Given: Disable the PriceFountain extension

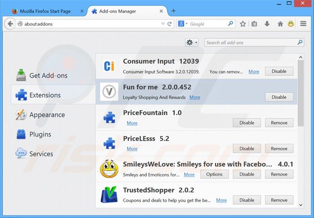Looking at the screenshot, I should [246, 123].
